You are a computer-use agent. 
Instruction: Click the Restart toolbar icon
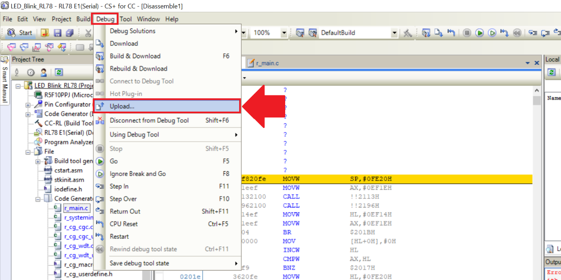pos(504,33)
